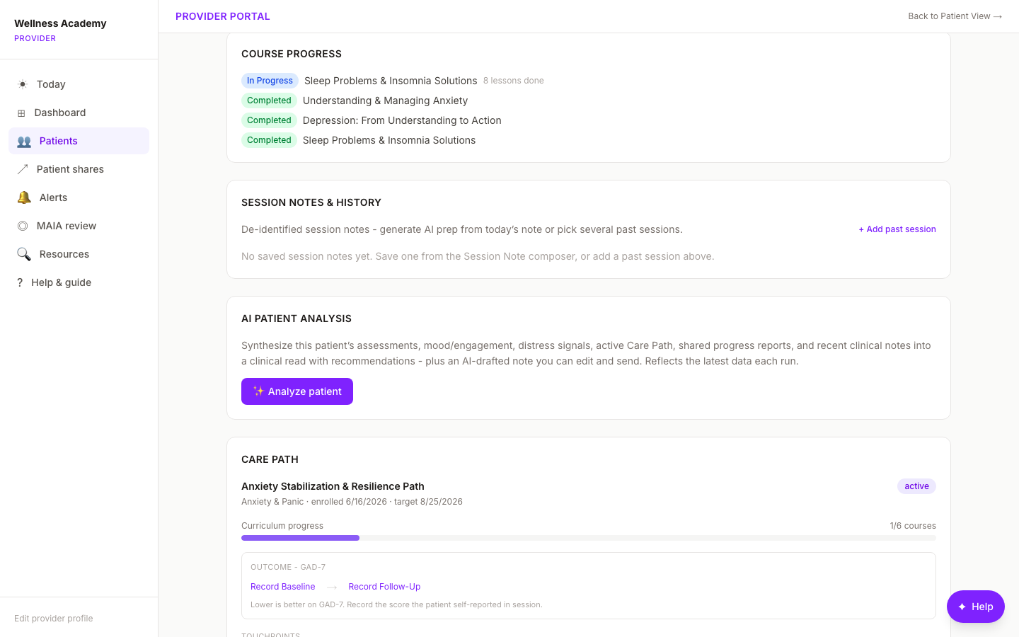Click the In Progress status badge
1019x637 pixels.
pos(270,81)
